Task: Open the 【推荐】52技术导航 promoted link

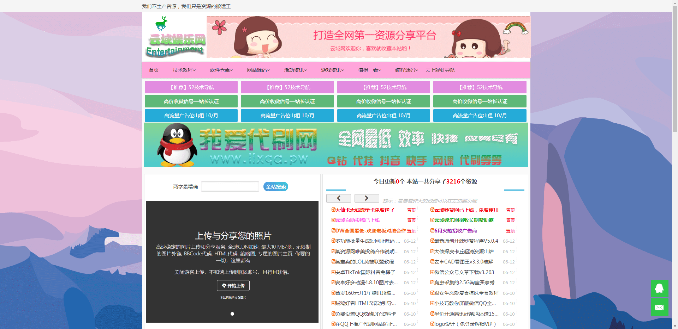Action: pos(191,87)
